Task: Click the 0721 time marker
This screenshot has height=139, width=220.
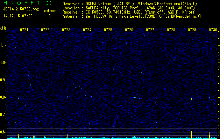Action: coord(24,30)
